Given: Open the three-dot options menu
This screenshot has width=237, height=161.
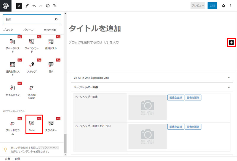Looking at the screenshot, I should tap(230, 6).
